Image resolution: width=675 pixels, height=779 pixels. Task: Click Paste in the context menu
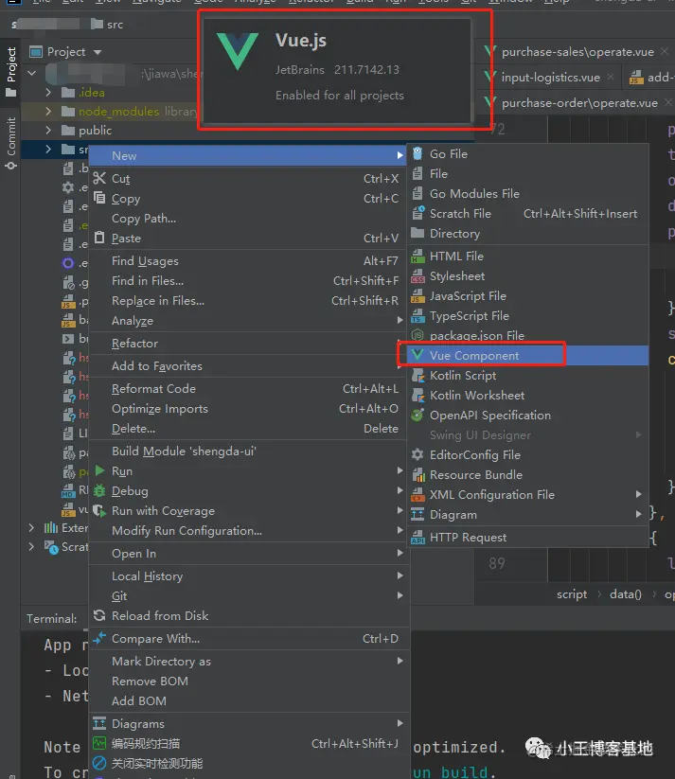tap(249, 239)
